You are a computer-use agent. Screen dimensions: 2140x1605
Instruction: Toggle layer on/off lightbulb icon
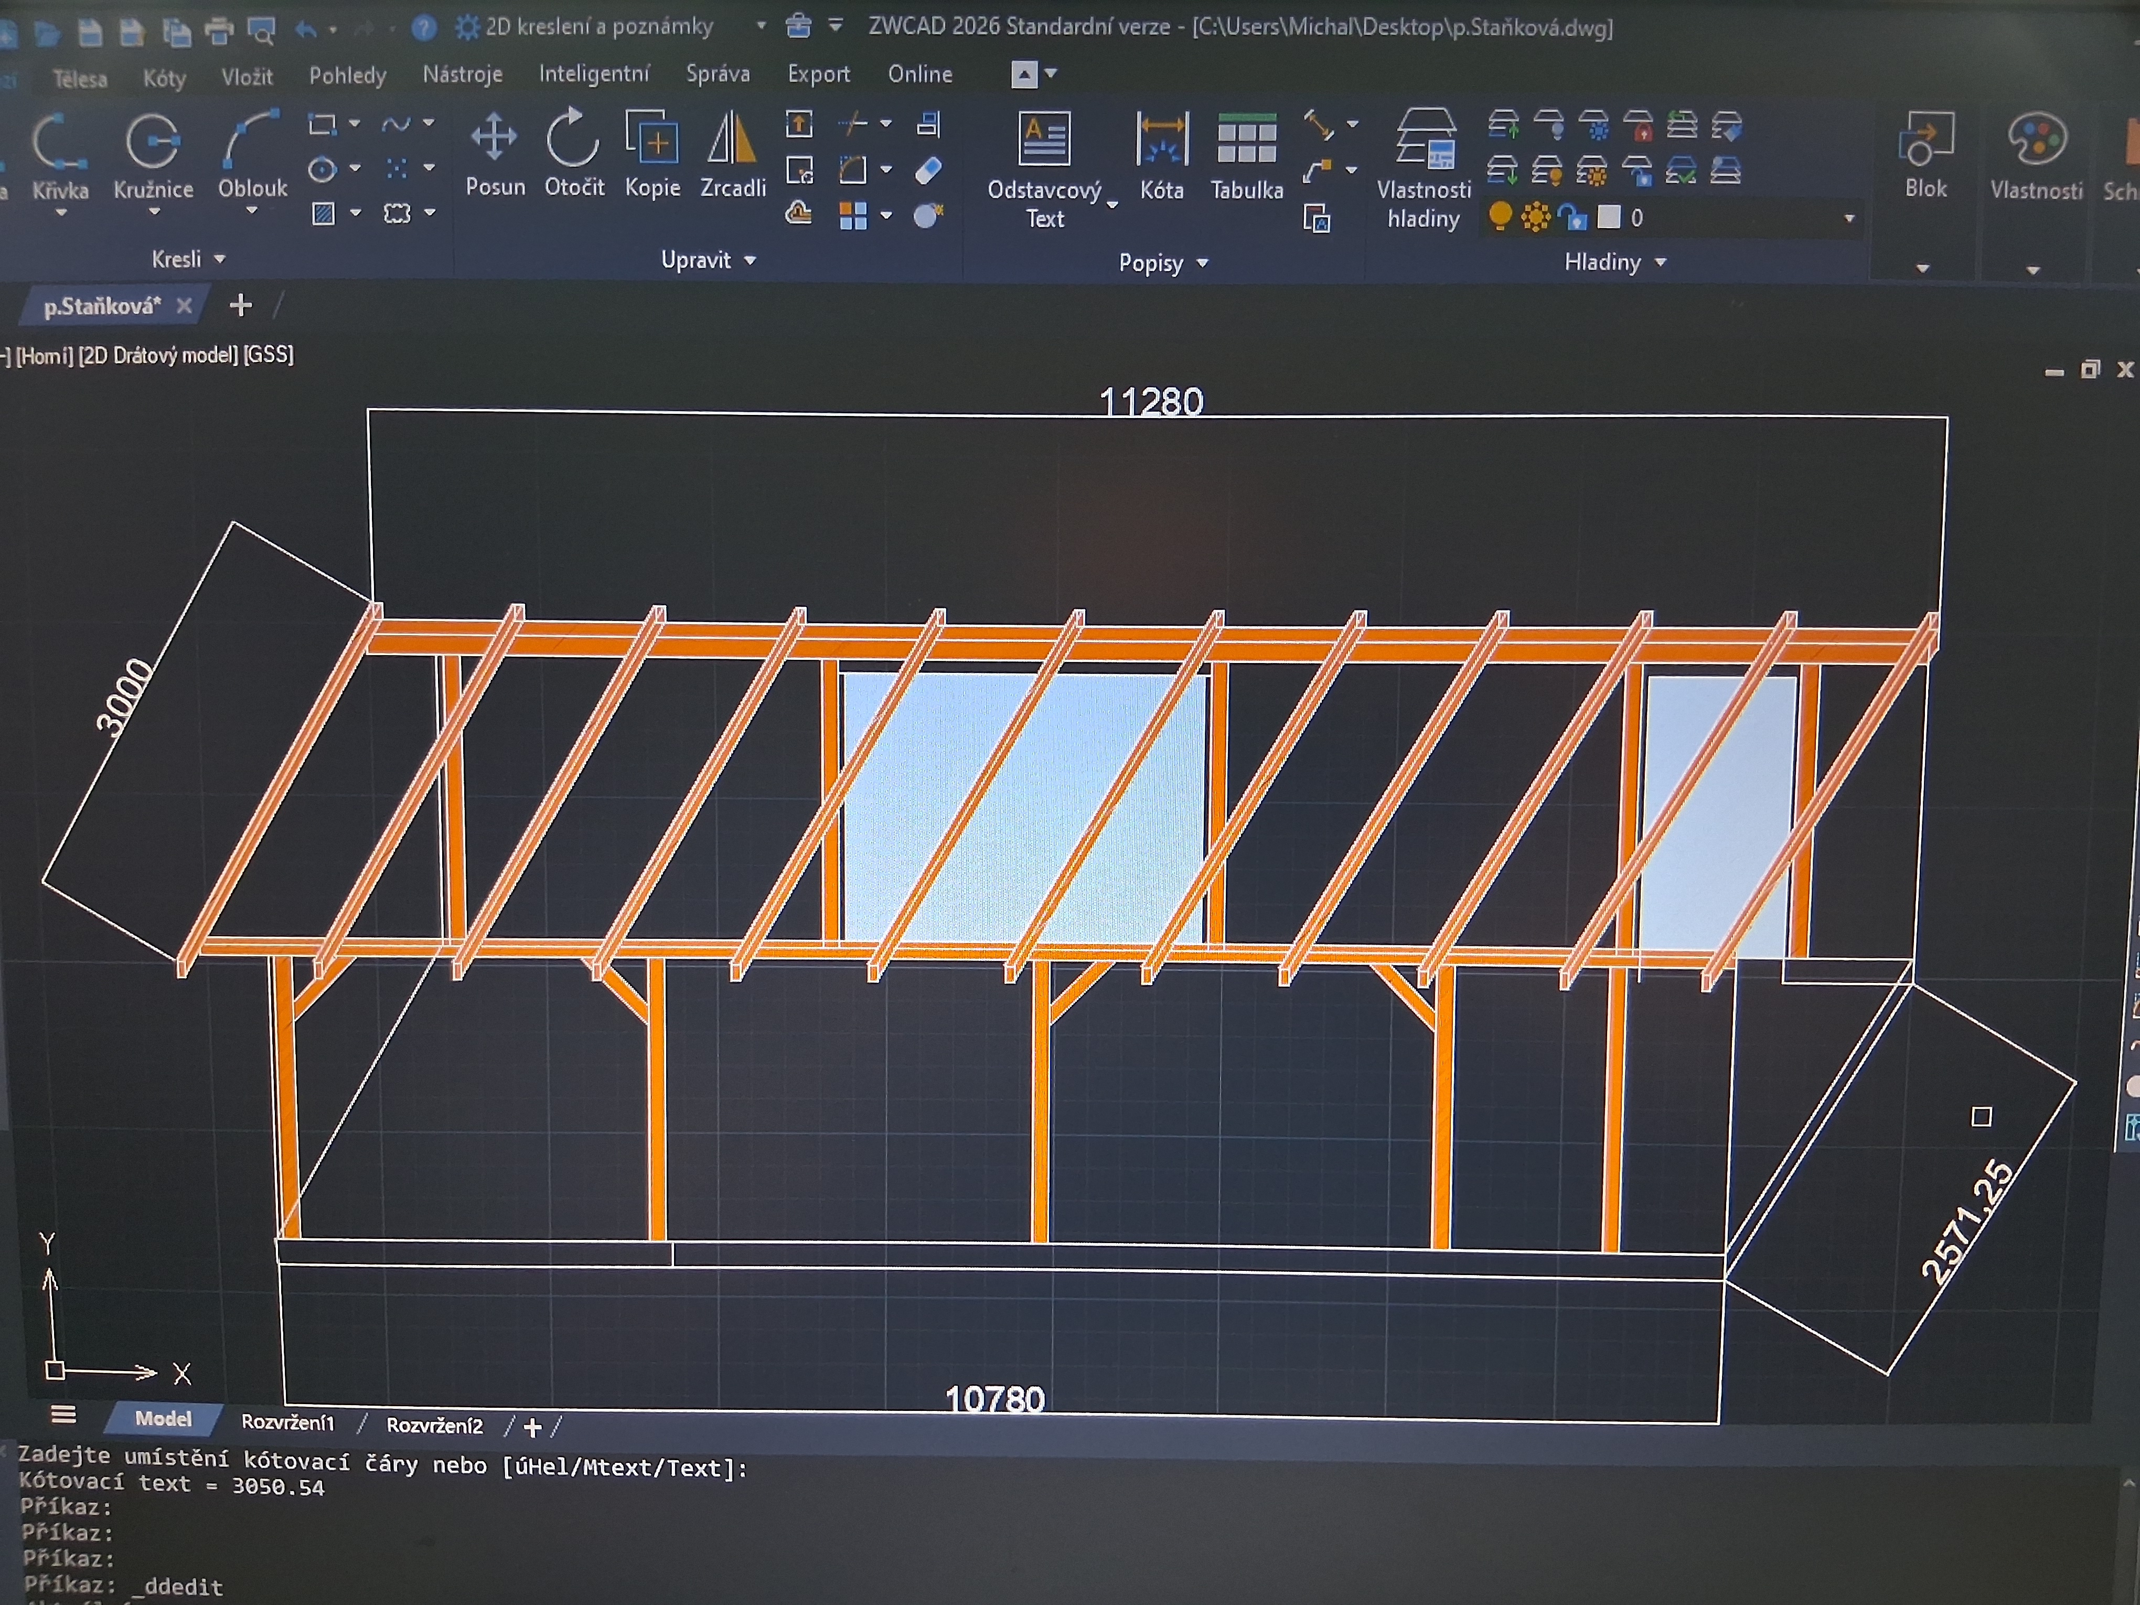[1500, 217]
